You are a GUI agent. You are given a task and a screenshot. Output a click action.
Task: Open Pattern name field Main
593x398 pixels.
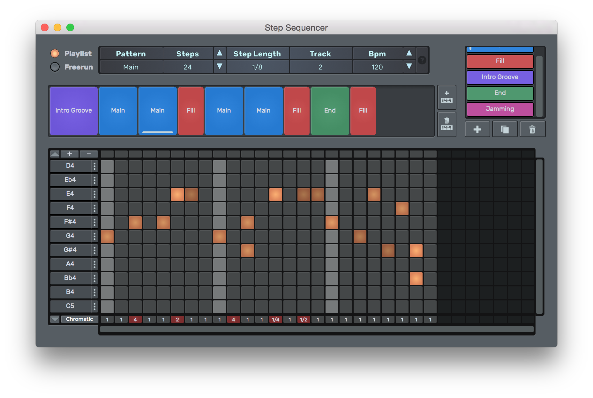tap(131, 67)
